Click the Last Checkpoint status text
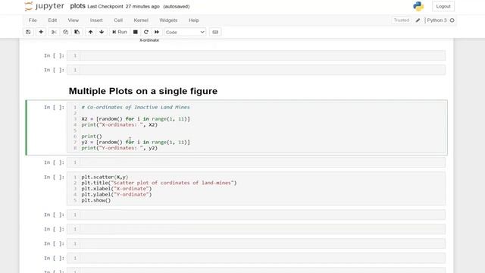 point(124,7)
